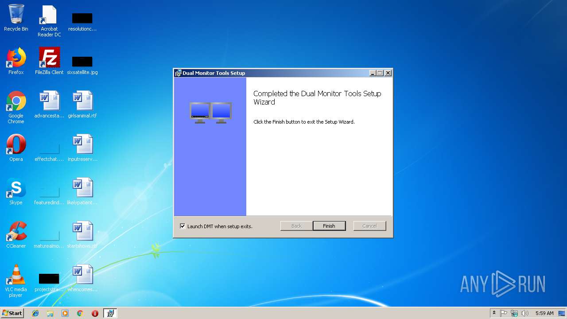Click the Finish button
This screenshot has height=319, width=567.
[x=329, y=226]
